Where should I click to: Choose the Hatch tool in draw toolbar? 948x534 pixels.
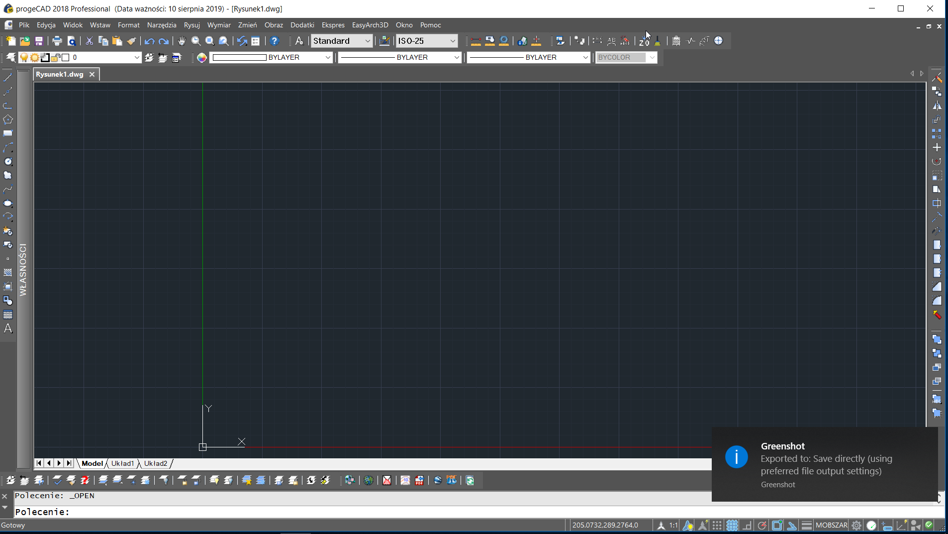click(7, 272)
